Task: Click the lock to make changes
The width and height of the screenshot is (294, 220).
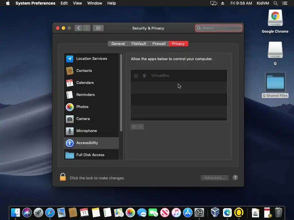Action: click(63, 177)
